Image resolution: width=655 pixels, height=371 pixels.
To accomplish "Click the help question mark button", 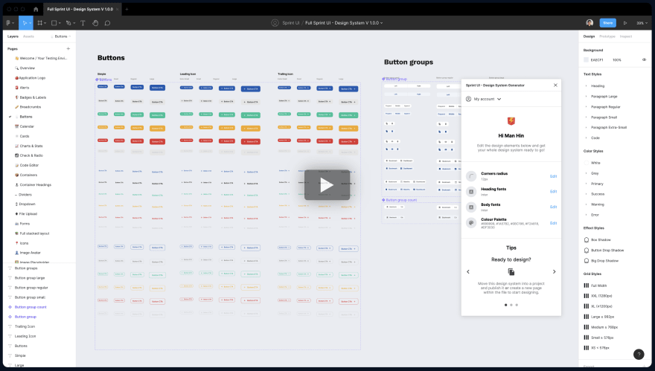I will point(639,355).
